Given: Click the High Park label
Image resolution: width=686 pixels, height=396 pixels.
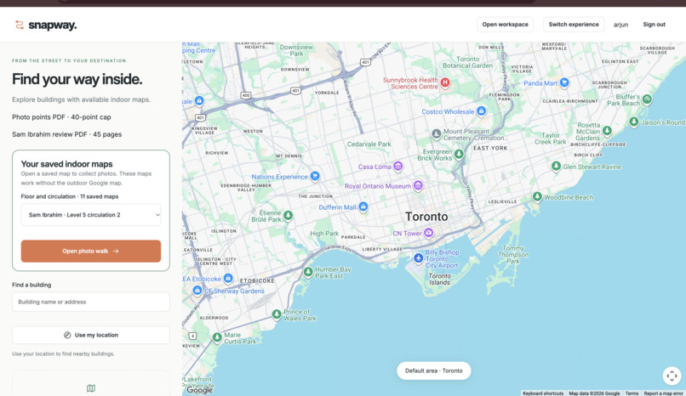Looking at the screenshot, I should 324,234.
